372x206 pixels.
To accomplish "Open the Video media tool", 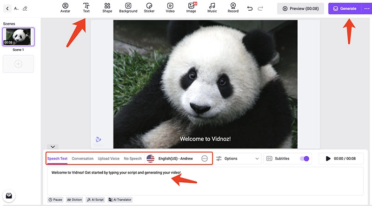I will tap(170, 7).
